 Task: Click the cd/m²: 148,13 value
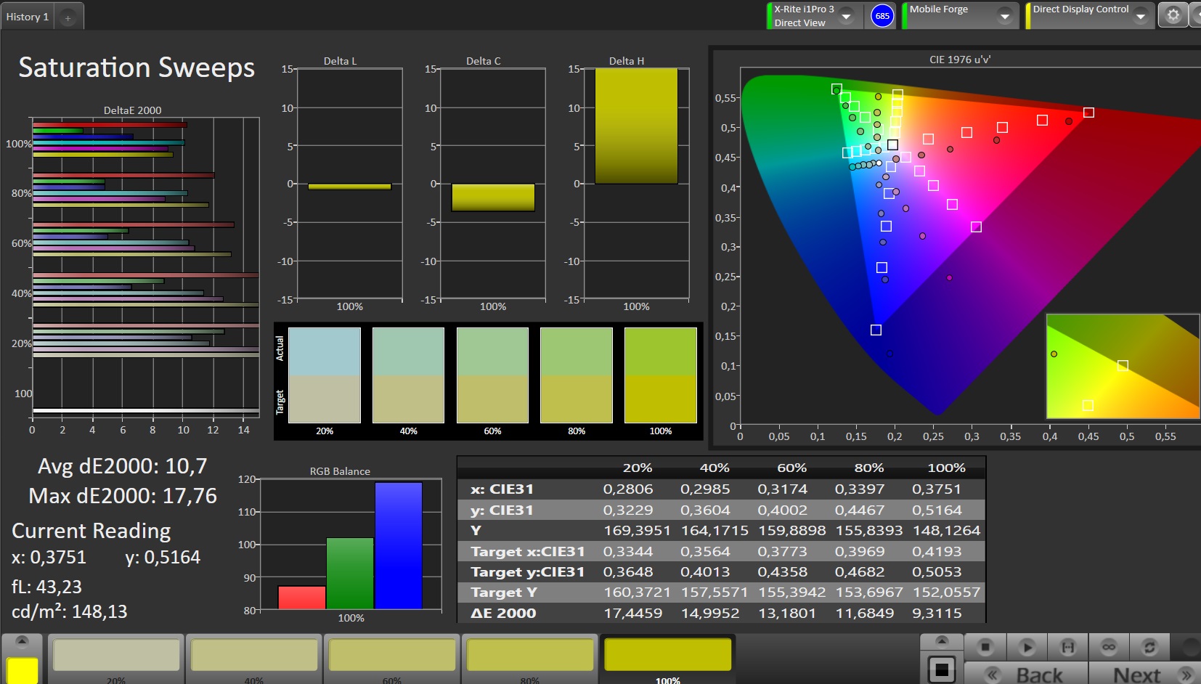pyautogui.click(x=70, y=611)
